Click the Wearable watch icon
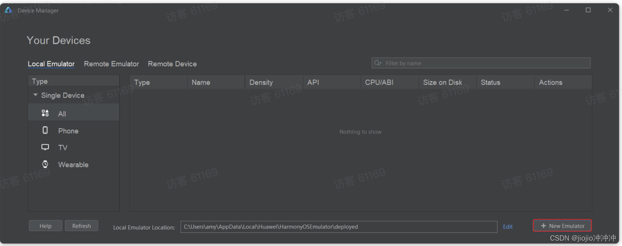This screenshot has height=246, width=622. [45, 164]
